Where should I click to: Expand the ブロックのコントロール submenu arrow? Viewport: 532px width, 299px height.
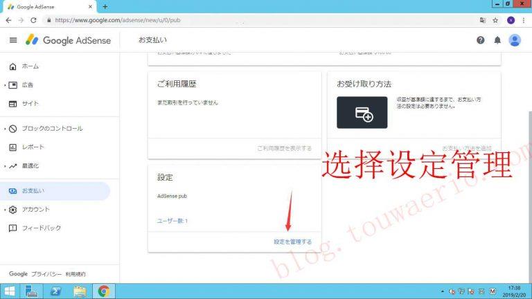[5, 129]
